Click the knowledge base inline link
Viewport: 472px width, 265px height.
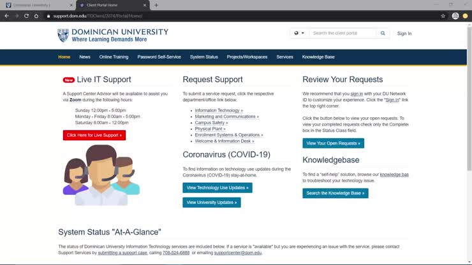[x=394, y=175]
